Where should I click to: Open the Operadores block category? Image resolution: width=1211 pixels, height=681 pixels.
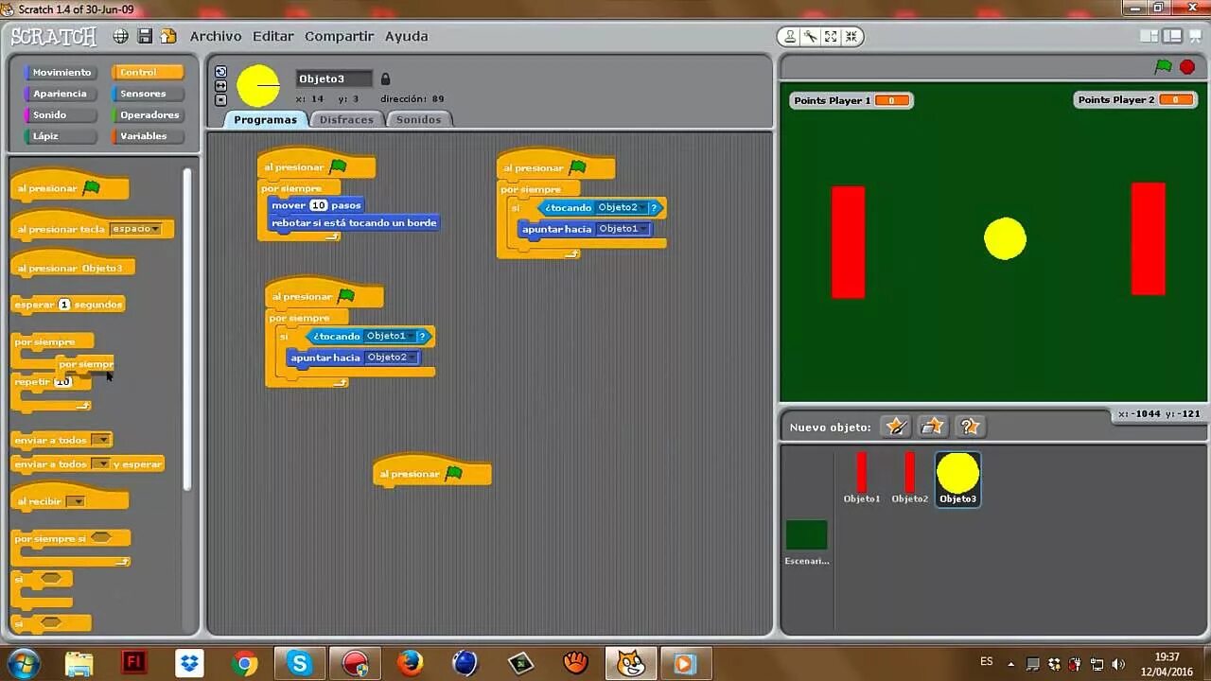click(x=149, y=115)
